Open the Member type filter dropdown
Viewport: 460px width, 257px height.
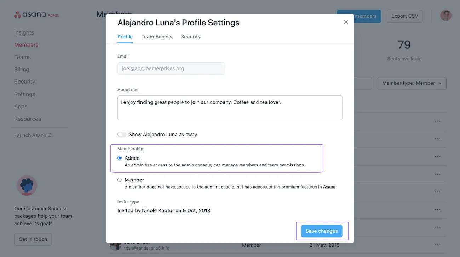[x=412, y=83]
